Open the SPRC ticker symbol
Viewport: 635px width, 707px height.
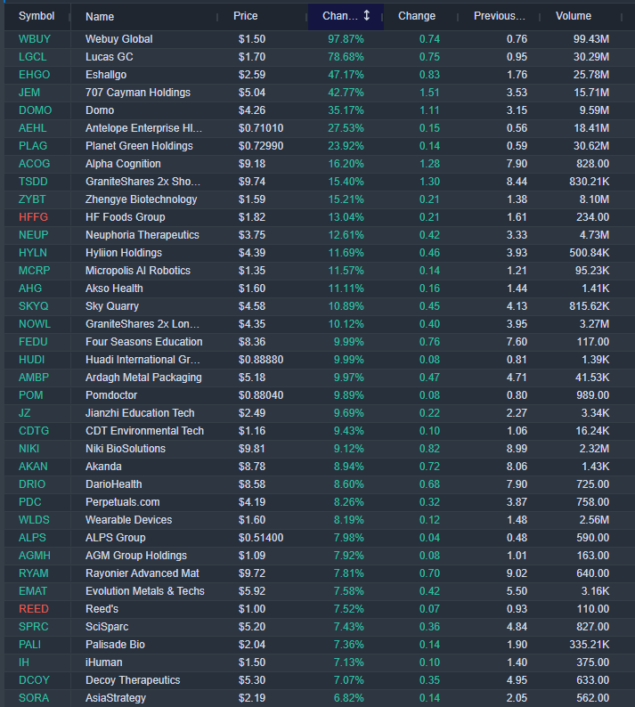pos(33,627)
